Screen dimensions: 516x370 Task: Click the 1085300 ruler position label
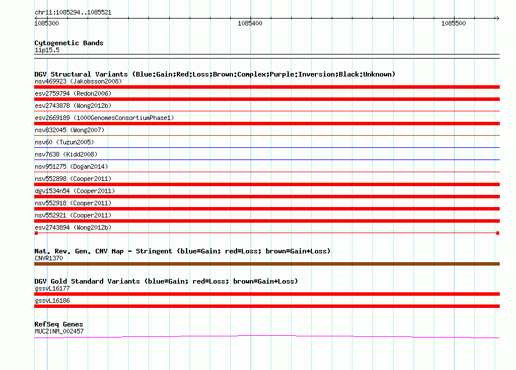click(47, 23)
